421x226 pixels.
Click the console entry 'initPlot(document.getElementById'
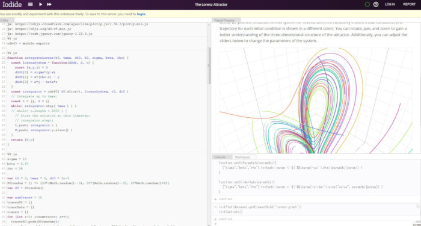260,207
